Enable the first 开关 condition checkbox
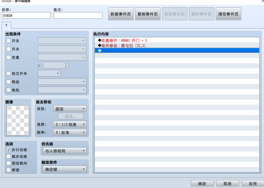The height and width of the screenshot is (188, 264). [x=9, y=41]
